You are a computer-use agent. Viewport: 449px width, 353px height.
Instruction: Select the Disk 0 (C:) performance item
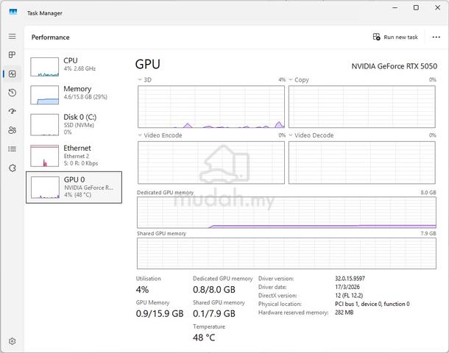tap(74, 125)
